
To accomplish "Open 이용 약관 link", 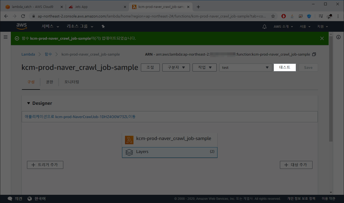I will (328, 199).
